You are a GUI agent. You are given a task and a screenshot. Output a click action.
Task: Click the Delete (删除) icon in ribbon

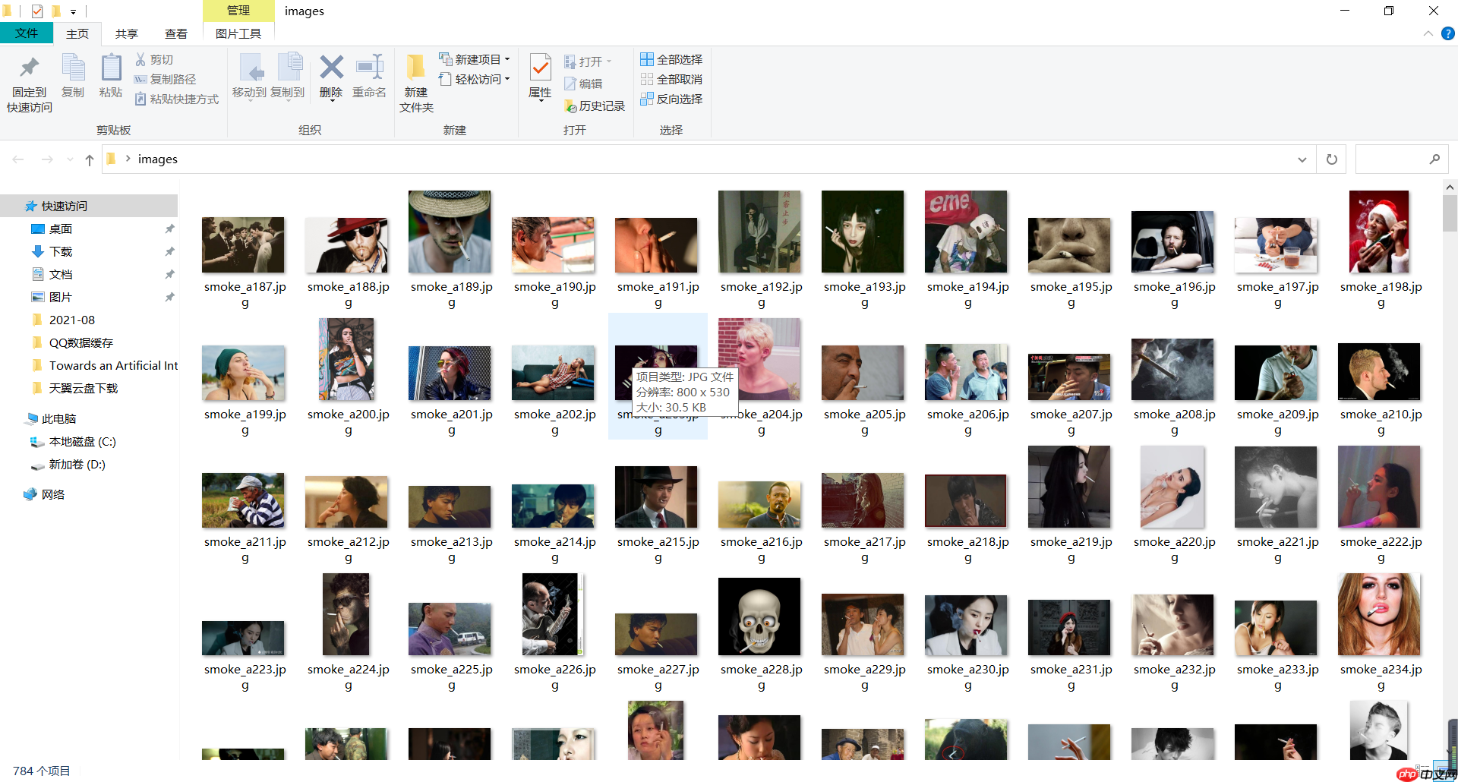click(331, 68)
